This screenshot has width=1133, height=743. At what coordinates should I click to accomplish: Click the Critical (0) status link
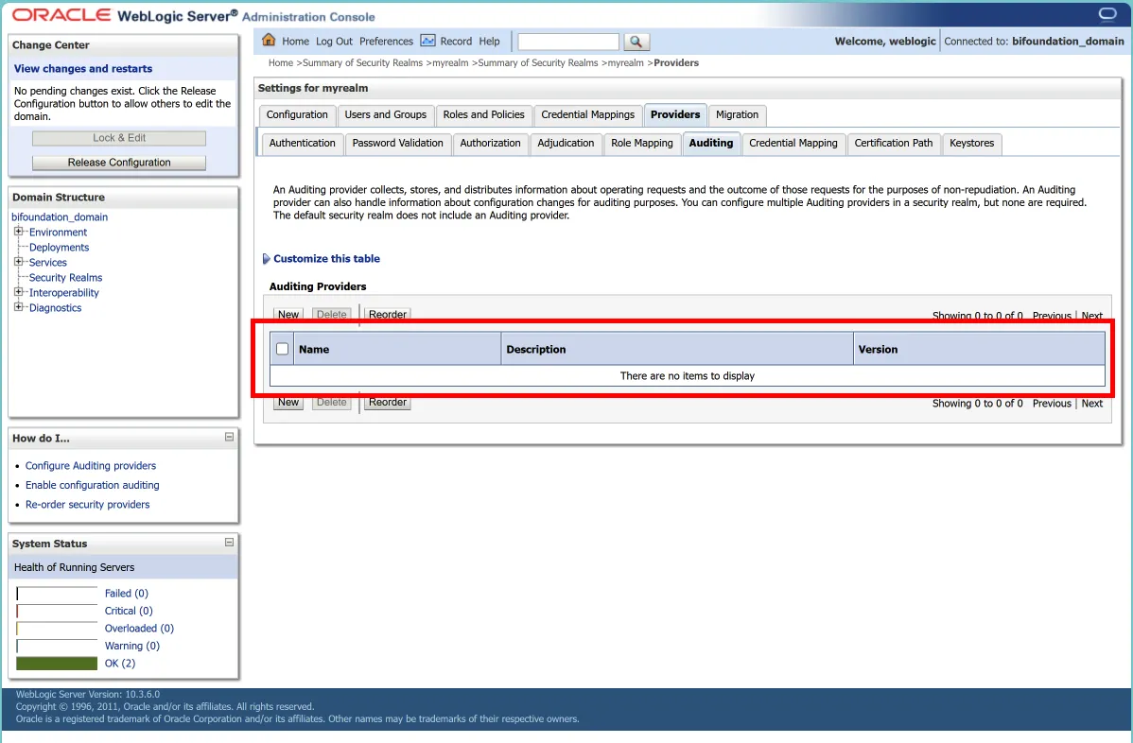[x=129, y=611]
